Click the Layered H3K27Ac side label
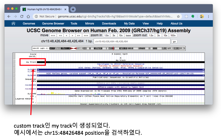The height and width of the screenshot is (140, 221). tap(24, 99)
